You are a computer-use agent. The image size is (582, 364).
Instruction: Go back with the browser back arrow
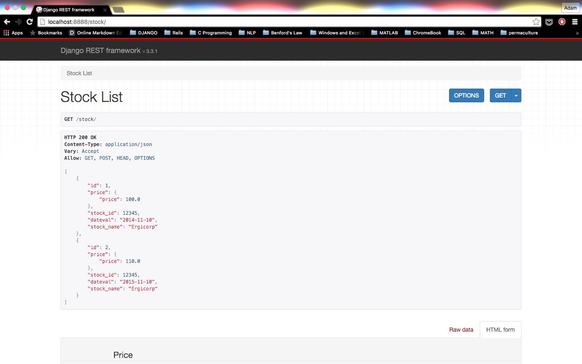7,22
